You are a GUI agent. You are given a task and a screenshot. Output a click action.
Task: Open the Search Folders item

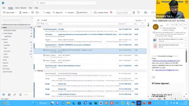pos(7,72)
